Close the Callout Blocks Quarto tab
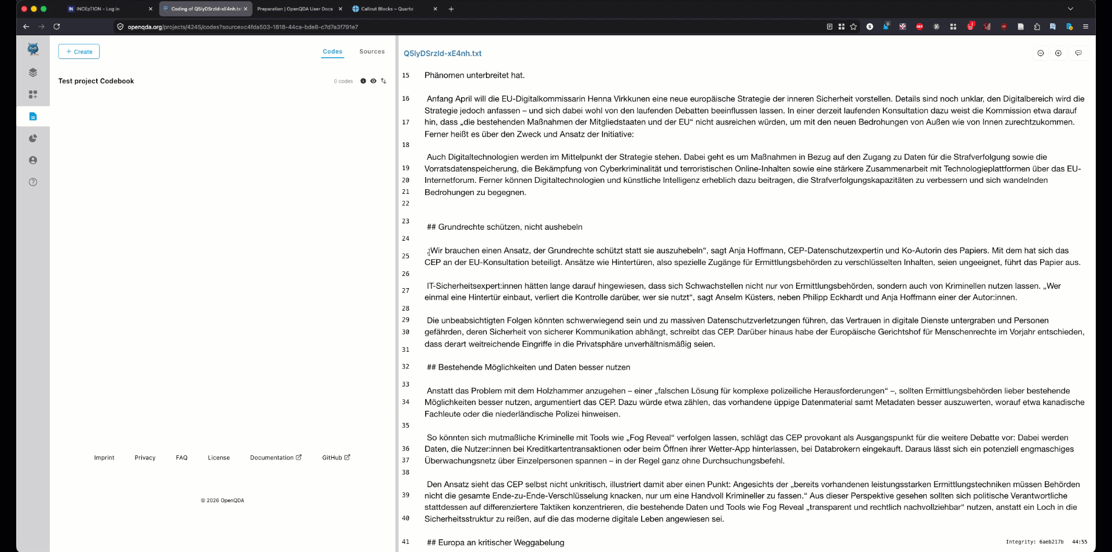 (435, 9)
